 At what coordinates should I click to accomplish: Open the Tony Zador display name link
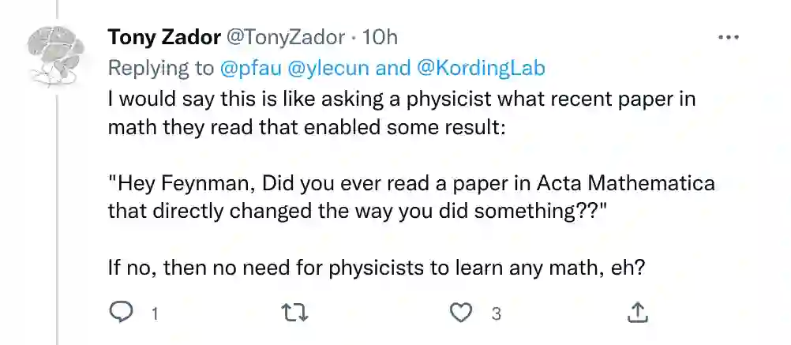point(163,38)
